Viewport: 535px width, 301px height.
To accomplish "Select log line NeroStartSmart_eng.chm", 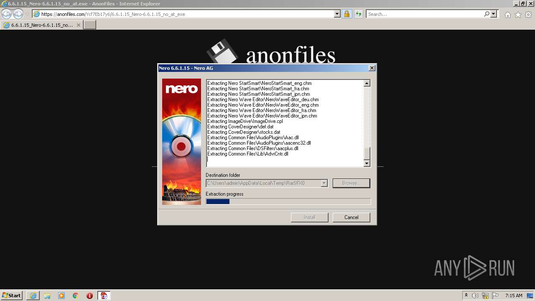I will point(260,83).
